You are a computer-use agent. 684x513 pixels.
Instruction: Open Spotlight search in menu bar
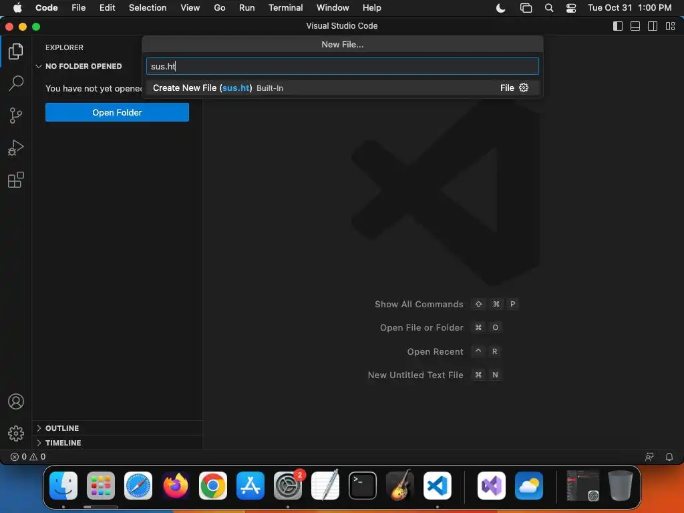coord(549,8)
